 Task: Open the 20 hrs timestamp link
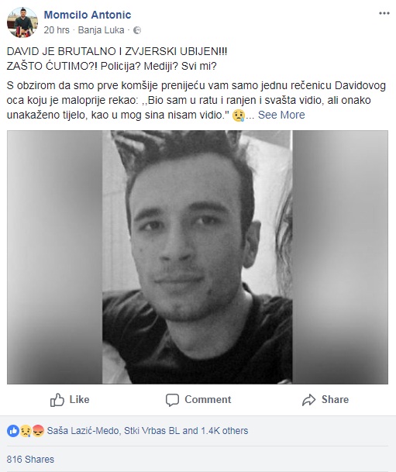pos(57,30)
